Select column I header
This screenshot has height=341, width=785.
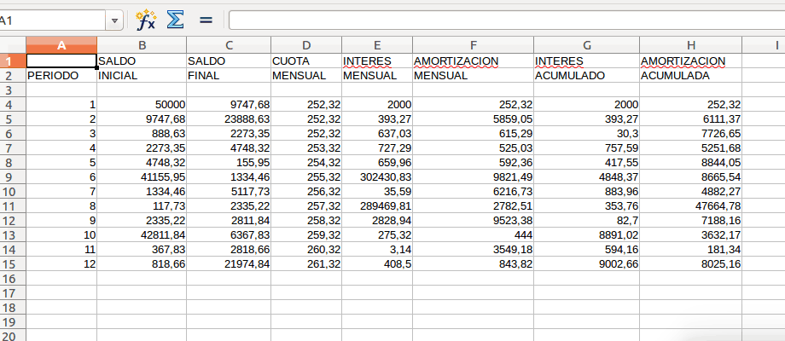click(764, 45)
